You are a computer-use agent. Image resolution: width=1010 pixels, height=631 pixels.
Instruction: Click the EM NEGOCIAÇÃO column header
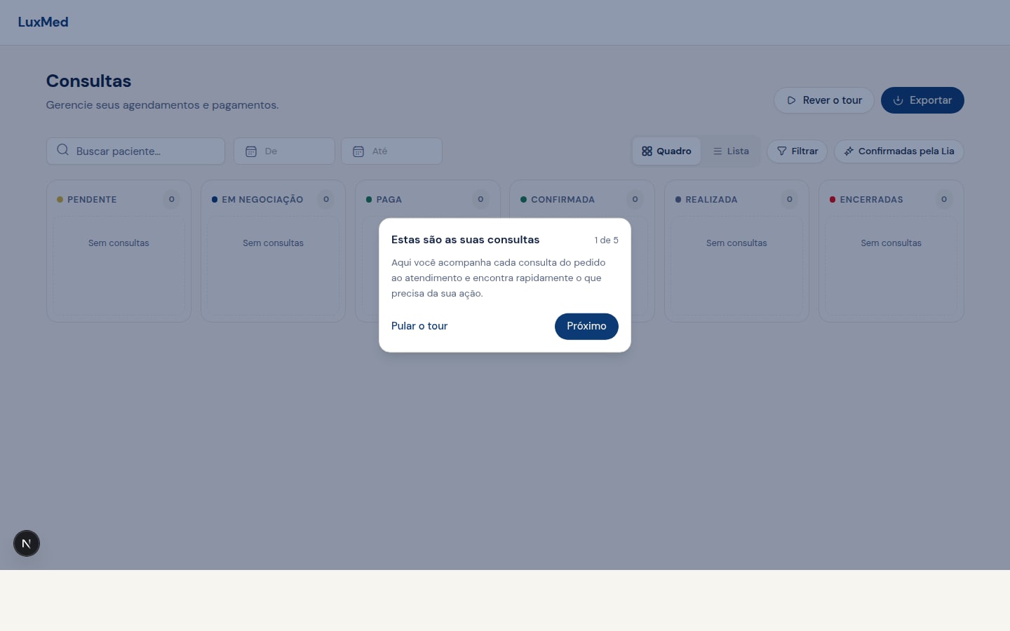click(262, 200)
